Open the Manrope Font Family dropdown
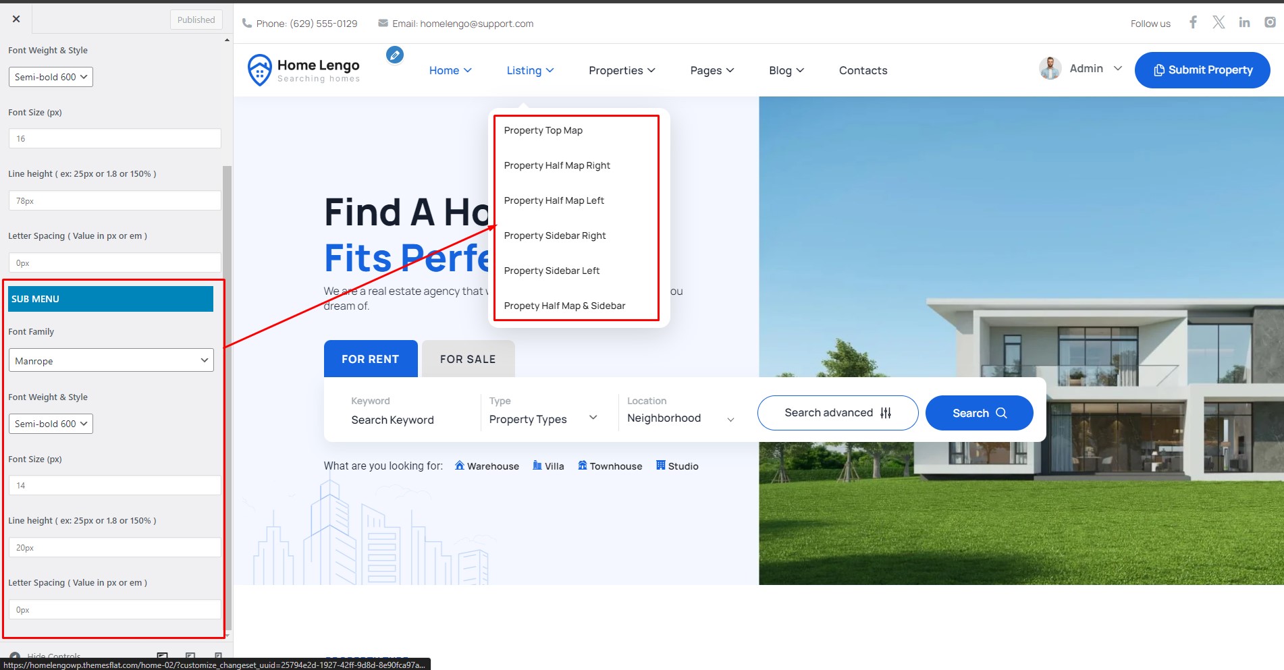 coord(111,360)
